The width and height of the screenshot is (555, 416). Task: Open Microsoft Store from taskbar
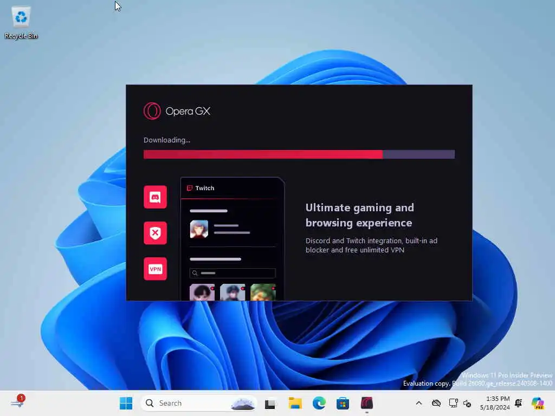point(343,403)
